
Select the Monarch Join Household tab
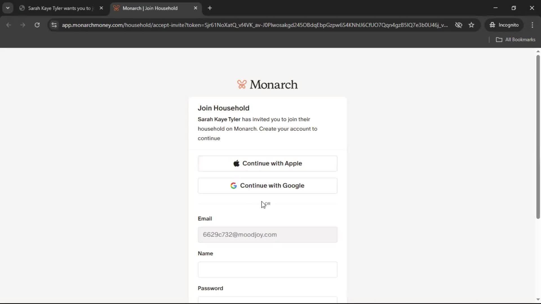(150, 8)
